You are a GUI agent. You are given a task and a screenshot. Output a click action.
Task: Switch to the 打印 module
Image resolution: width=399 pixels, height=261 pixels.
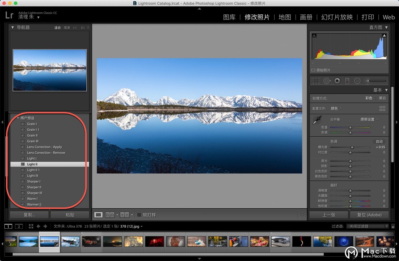[368, 17]
